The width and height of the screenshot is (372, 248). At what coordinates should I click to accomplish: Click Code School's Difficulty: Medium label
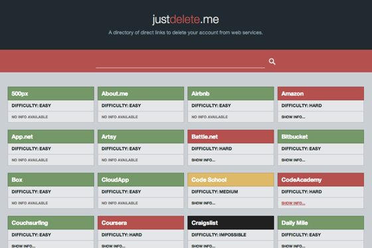click(215, 192)
